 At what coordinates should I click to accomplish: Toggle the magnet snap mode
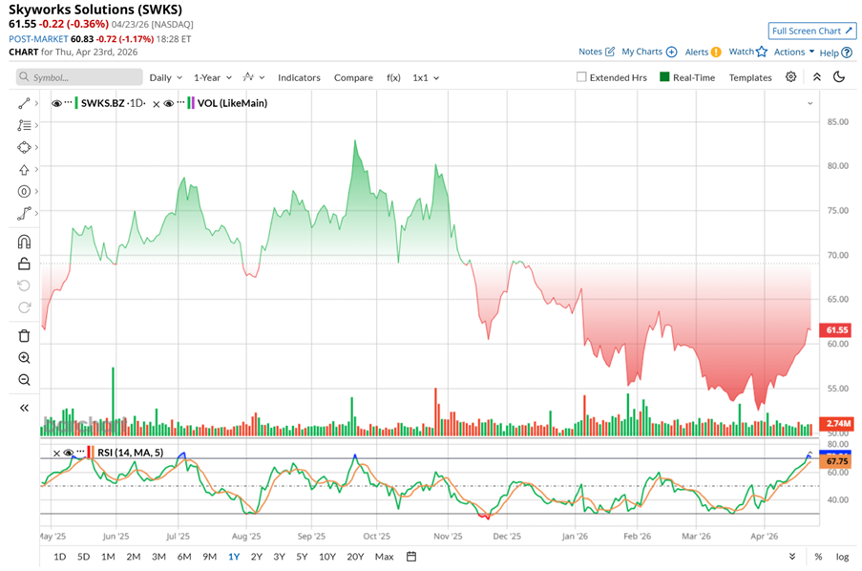pyautogui.click(x=24, y=242)
